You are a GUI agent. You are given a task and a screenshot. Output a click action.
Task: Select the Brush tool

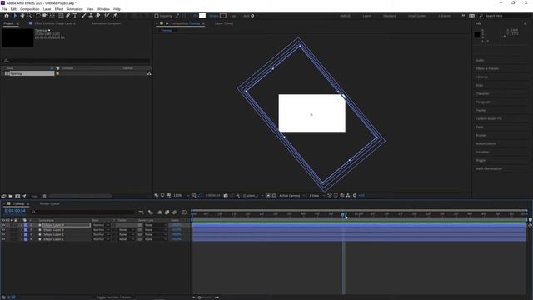tap(83, 16)
